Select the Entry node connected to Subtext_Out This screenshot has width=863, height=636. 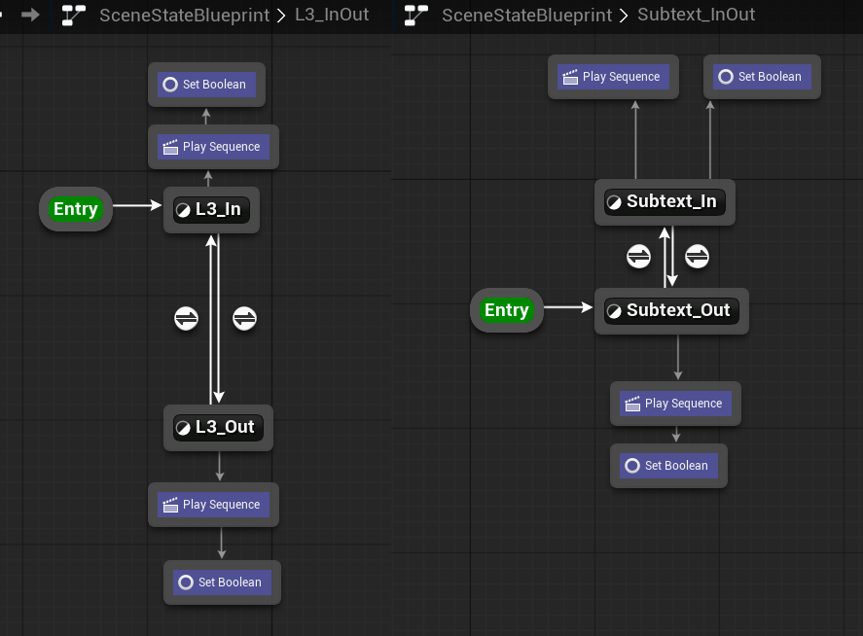coord(506,310)
